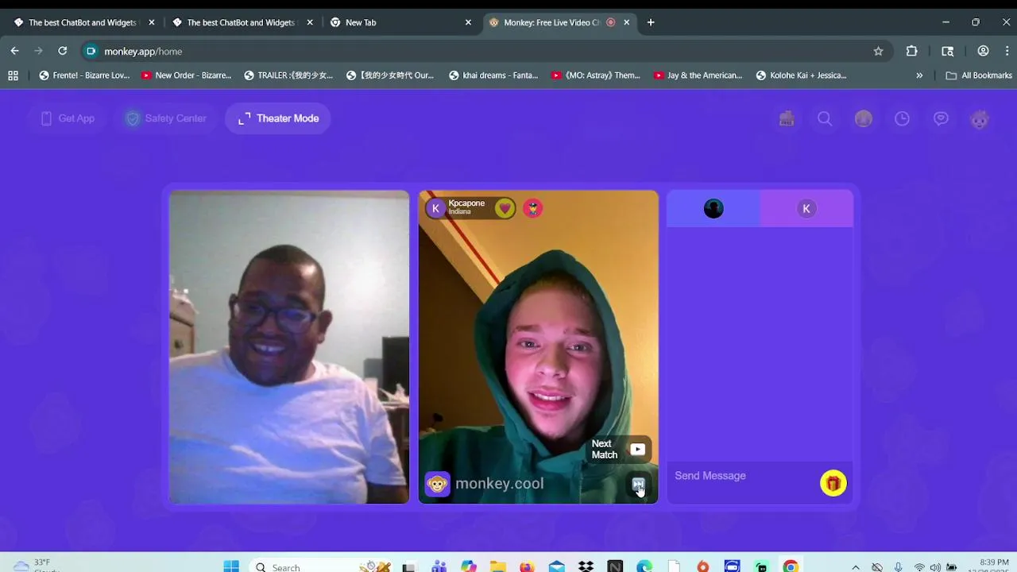The image size is (1017, 572).
Task: Open Google Chrome from taskbar
Action: tap(790, 566)
